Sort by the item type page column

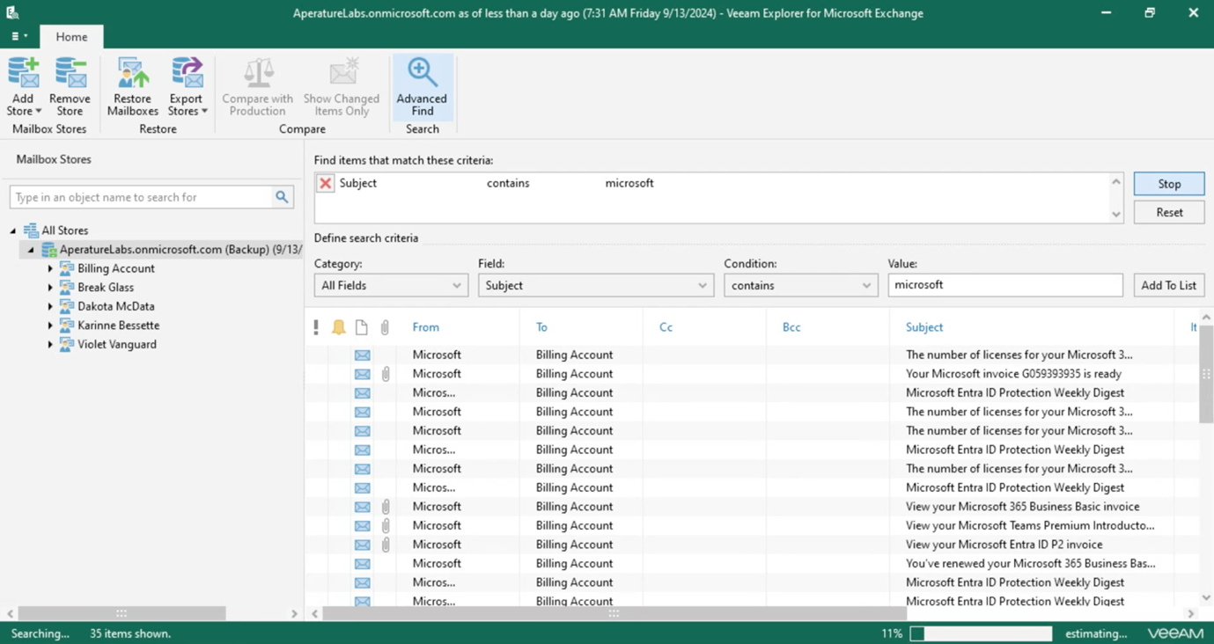click(362, 327)
